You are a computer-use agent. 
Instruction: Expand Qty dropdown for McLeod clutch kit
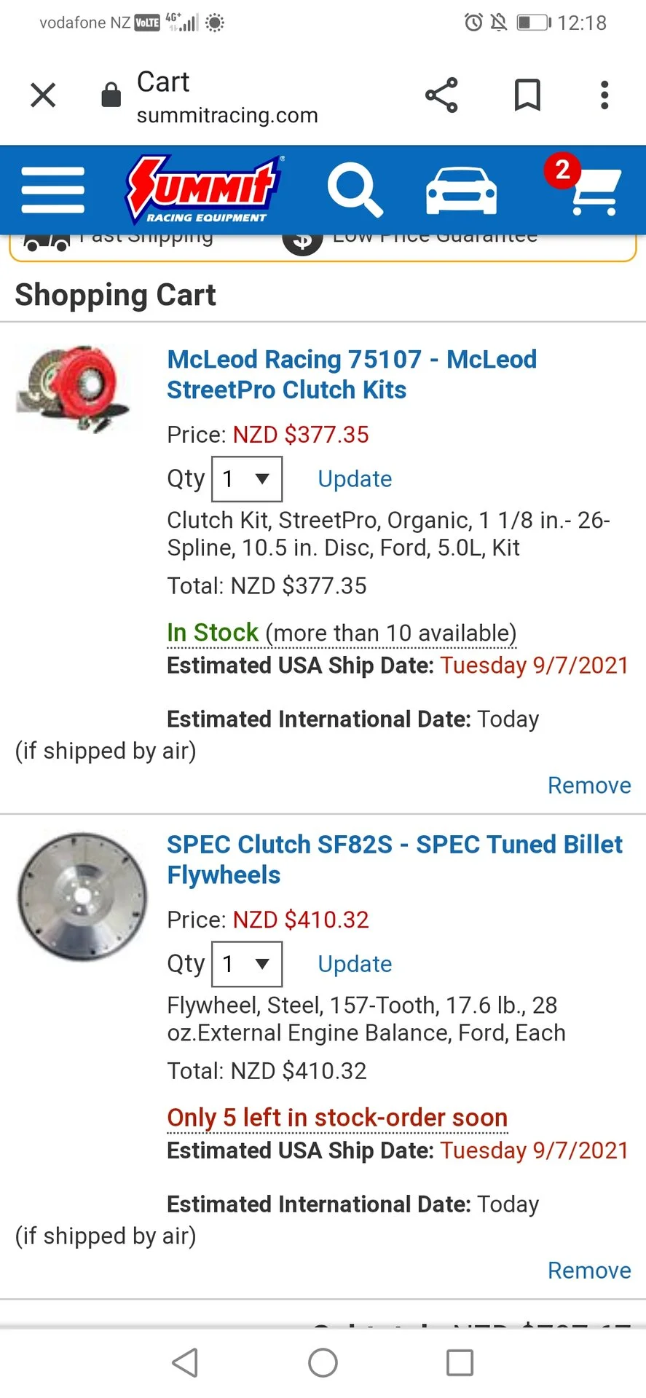coord(247,479)
